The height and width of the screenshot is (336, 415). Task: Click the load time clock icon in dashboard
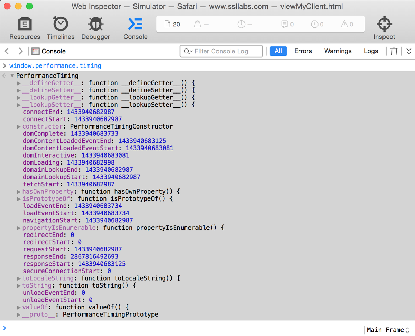(241, 24)
